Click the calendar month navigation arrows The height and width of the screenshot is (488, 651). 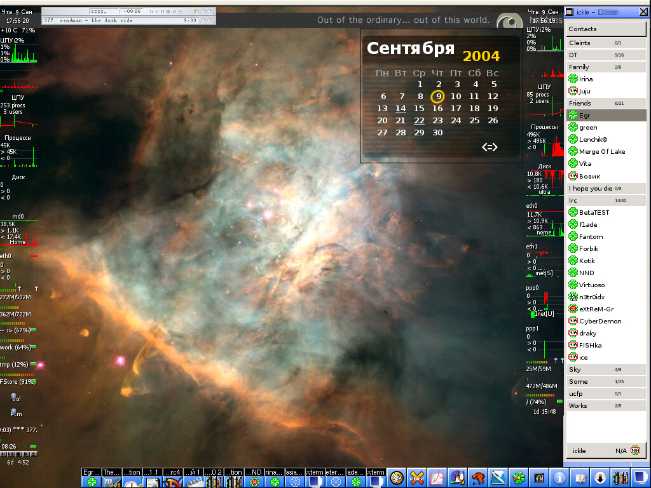(490, 147)
